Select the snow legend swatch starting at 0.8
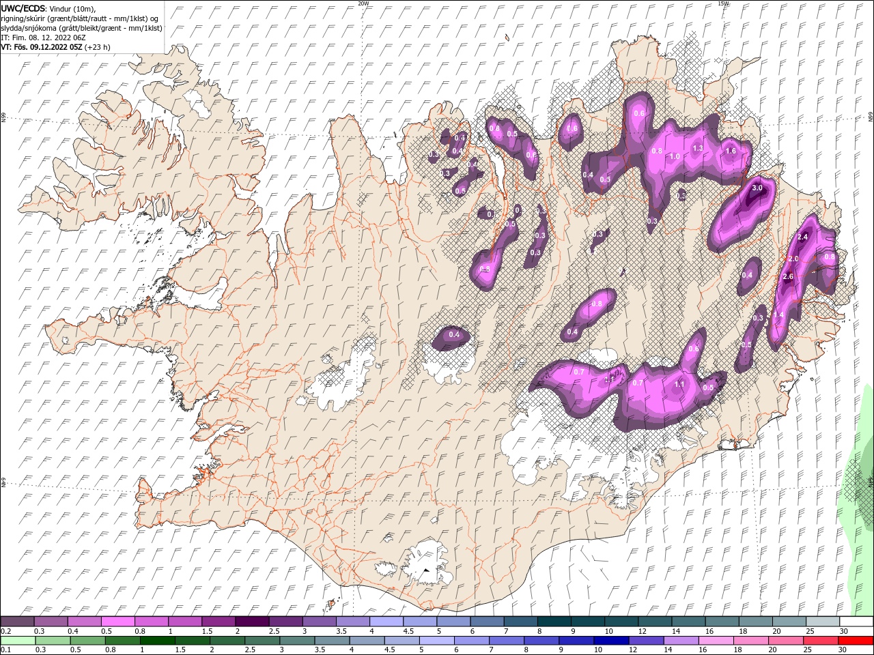 pyautogui.click(x=152, y=621)
